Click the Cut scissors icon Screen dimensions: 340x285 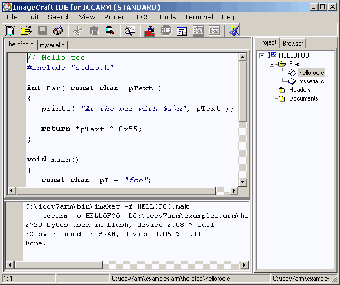[78, 31]
